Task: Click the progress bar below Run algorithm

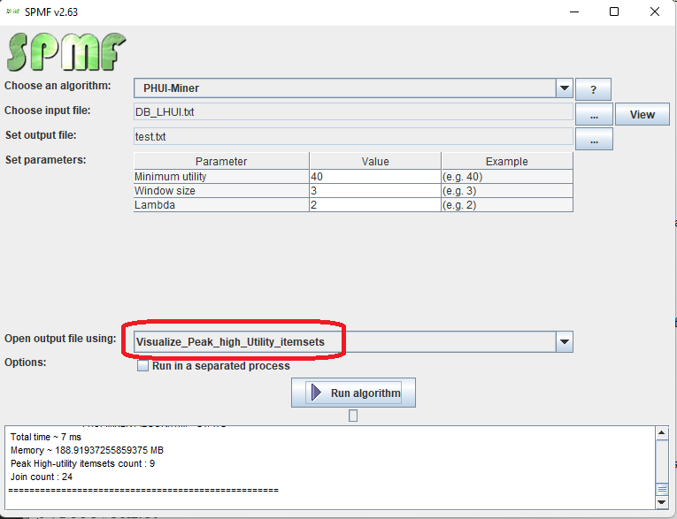Action: click(x=353, y=416)
